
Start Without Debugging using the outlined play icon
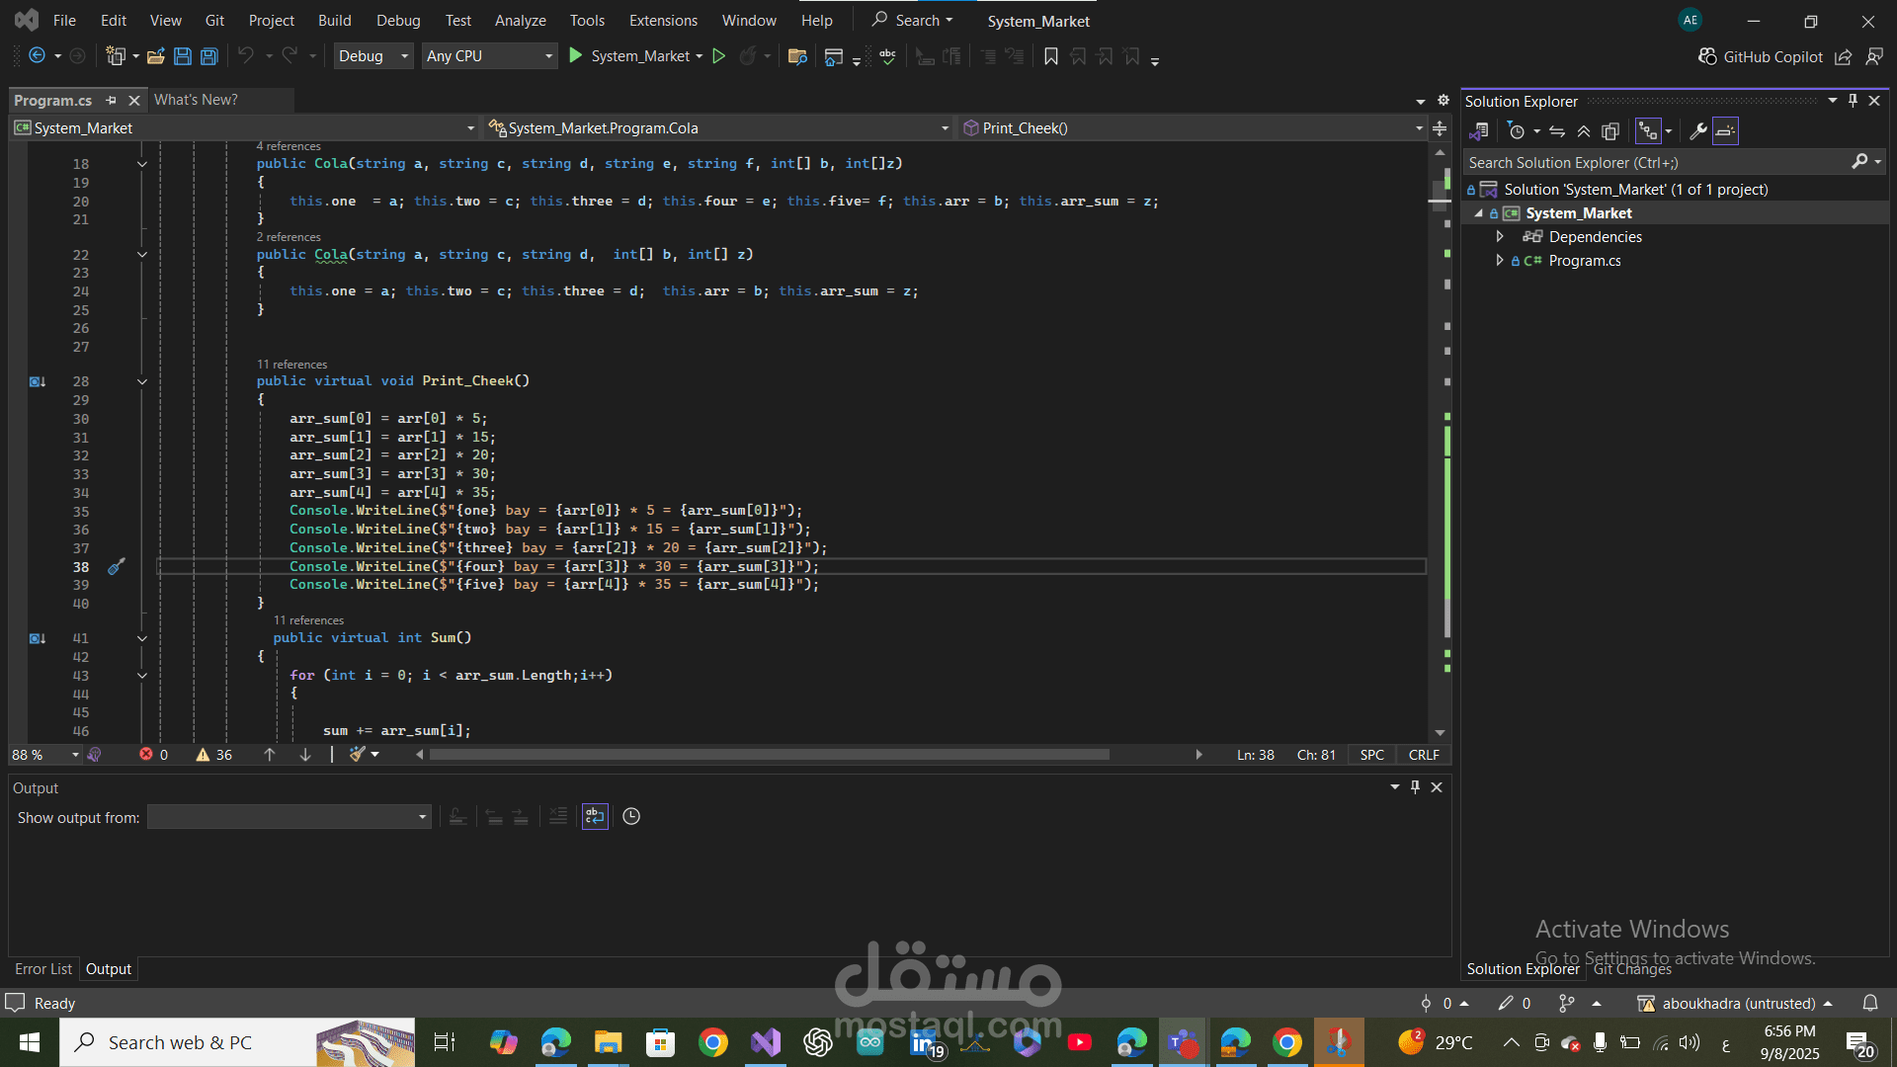tap(719, 56)
